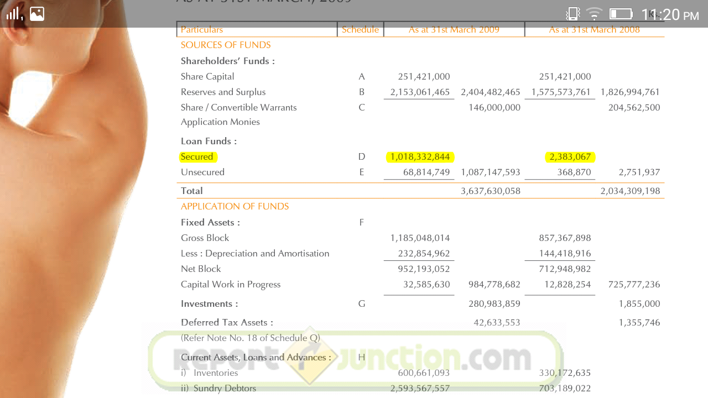Click reserves value 2,153,061,465

[420, 92]
